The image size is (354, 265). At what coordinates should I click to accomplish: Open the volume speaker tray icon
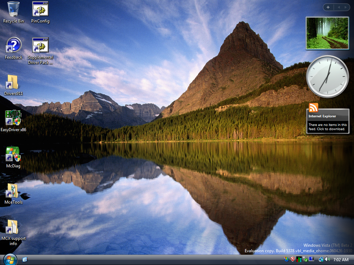pyautogui.click(x=327, y=259)
